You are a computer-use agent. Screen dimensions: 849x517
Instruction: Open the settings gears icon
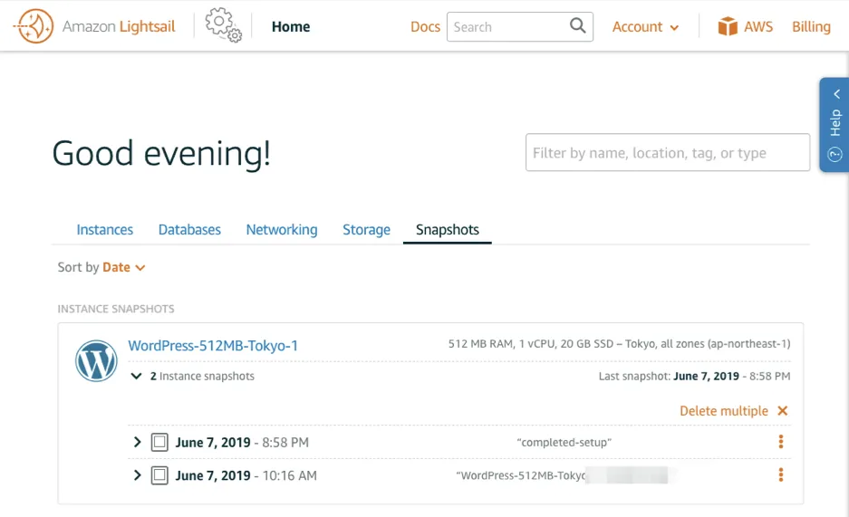point(223,26)
